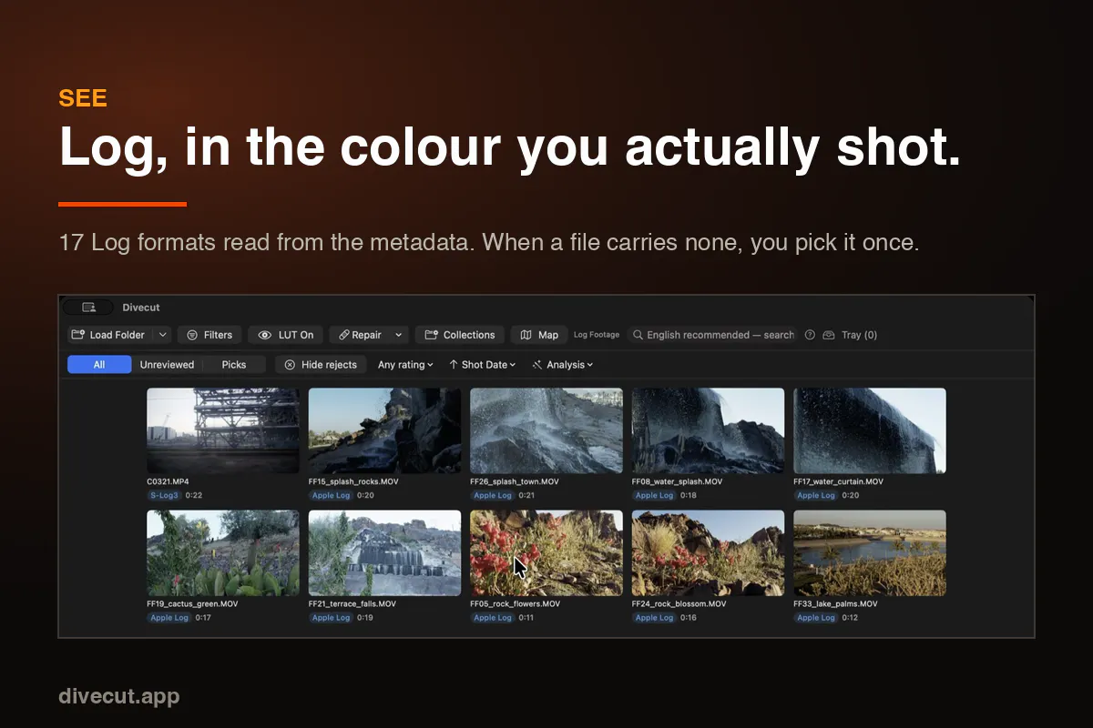Open the divecut.app link
This screenshot has height=728, width=1093.
click(x=119, y=696)
